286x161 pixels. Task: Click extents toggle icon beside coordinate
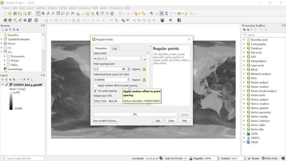click(161, 158)
